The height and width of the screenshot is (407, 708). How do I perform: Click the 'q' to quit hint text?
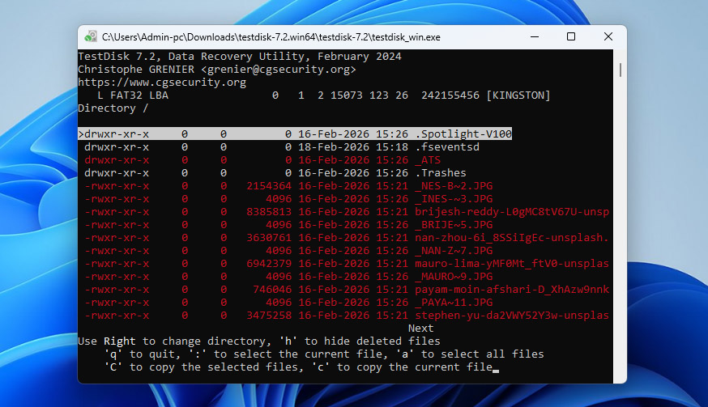point(139,354)
